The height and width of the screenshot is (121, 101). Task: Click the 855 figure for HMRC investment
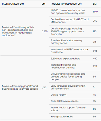pos(95,51)
